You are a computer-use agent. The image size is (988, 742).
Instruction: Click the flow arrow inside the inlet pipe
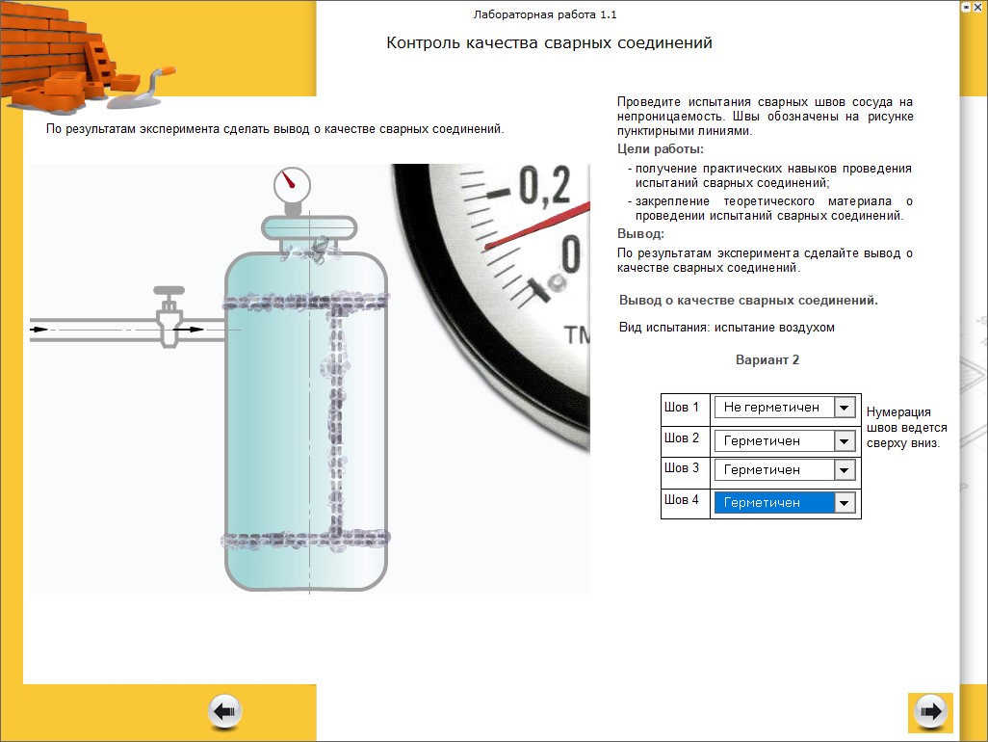click(x=193, y=330)
